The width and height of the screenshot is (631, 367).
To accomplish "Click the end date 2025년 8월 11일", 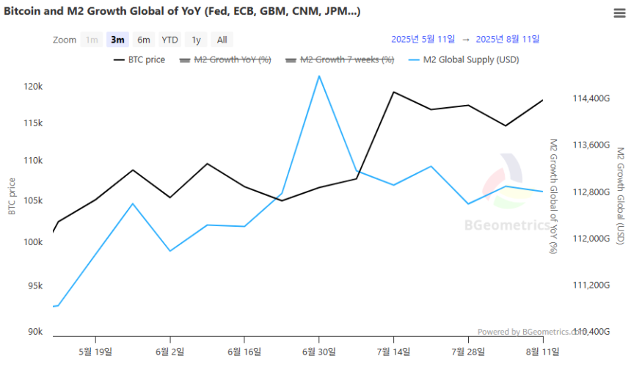I will (x=508, y=40).
